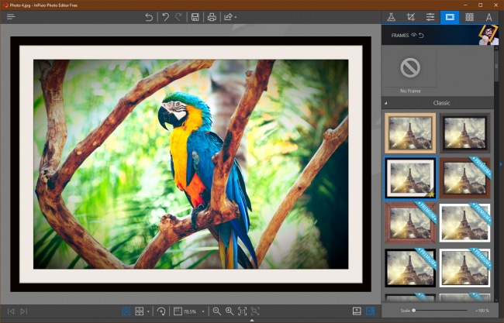504x323 pixels.
Task: Enable before/after comparison view
Action: pyautogui.click(x=139, y=311)
